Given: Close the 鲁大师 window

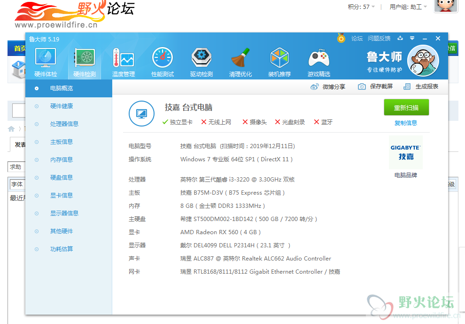Looking at the screenshot, I should click(438, 38).
